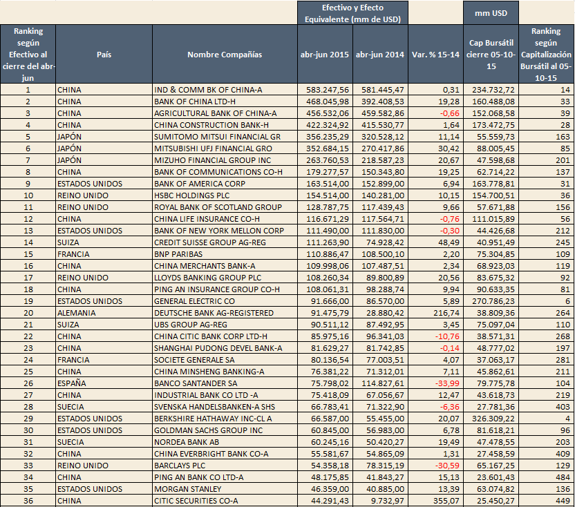Click the 'abr-jun 2015' column header
This screenshot has height=507, width=575.
325,55
